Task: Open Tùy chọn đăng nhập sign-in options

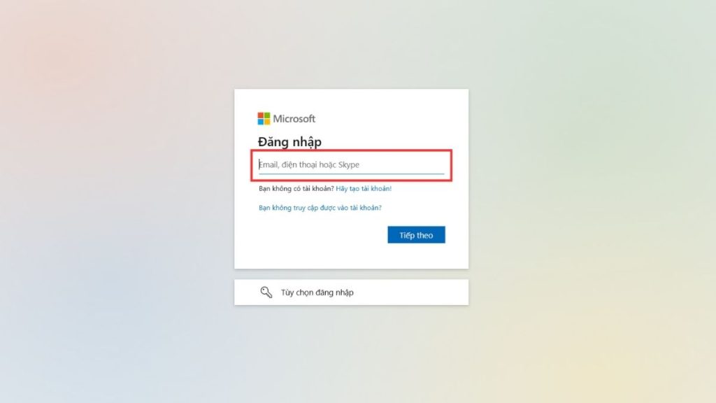Action: coord(351,292)
